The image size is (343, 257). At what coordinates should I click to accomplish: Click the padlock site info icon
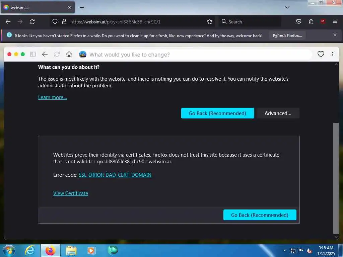coord(64,21)
